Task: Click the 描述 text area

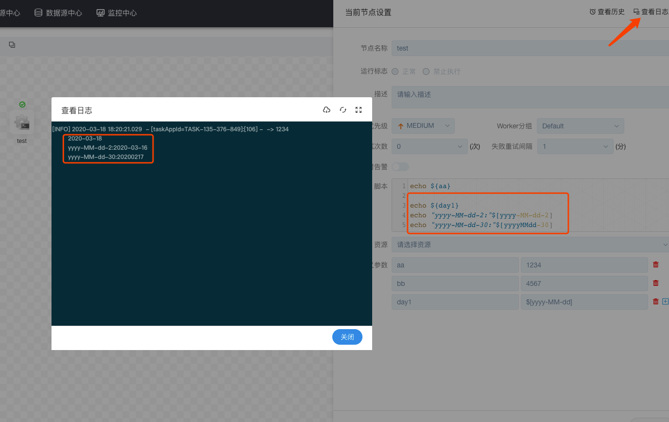Action: (x=530, y=98)
